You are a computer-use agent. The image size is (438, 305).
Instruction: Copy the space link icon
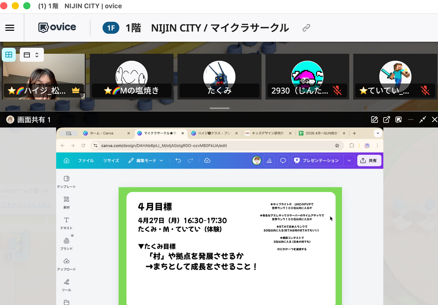coord(306,28)
